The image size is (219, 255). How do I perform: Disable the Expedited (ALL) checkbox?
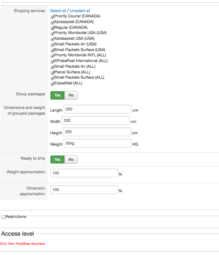click(x=52, y=84)
